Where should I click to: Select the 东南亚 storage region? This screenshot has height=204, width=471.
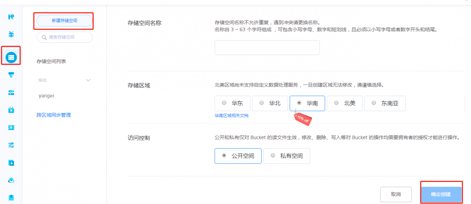point(385,103)
